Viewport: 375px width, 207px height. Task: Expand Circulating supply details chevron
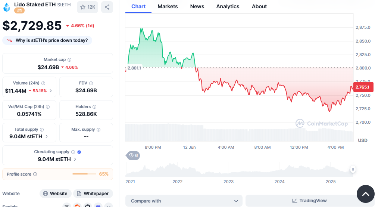click(x=75, y=159)
